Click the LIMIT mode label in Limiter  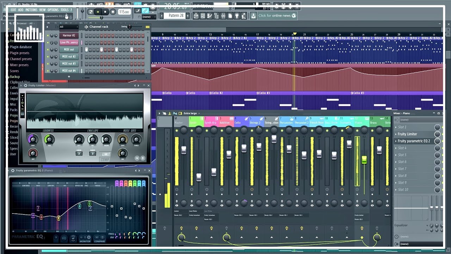tap(106, 154)
